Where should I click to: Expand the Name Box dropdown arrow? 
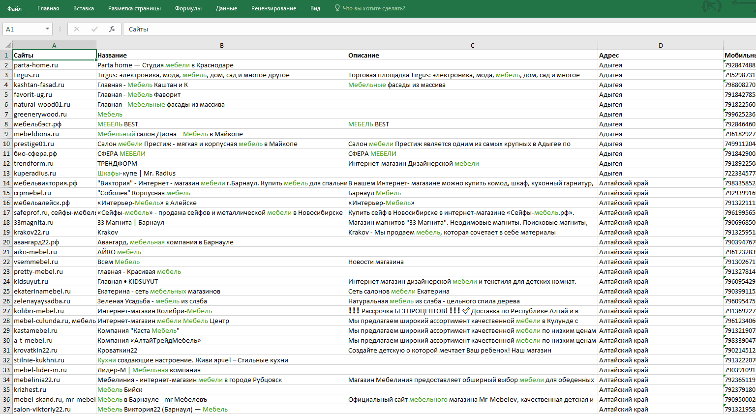pyautogui.click(x=48, y=29)
